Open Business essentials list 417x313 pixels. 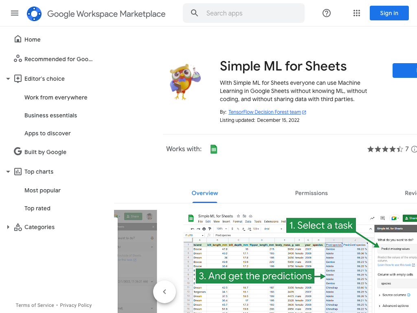pos(50,115)
